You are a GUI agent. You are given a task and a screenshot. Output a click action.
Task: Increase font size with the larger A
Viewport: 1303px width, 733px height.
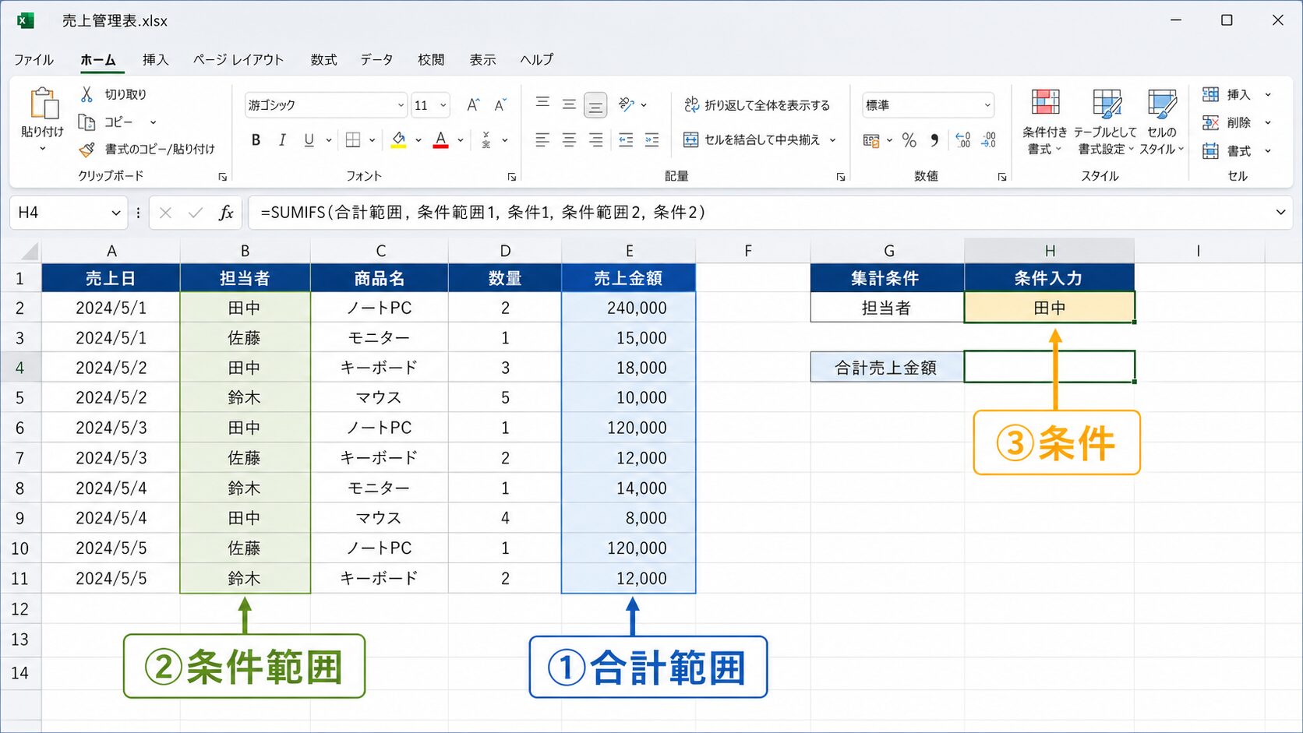[x=473, y=105]
